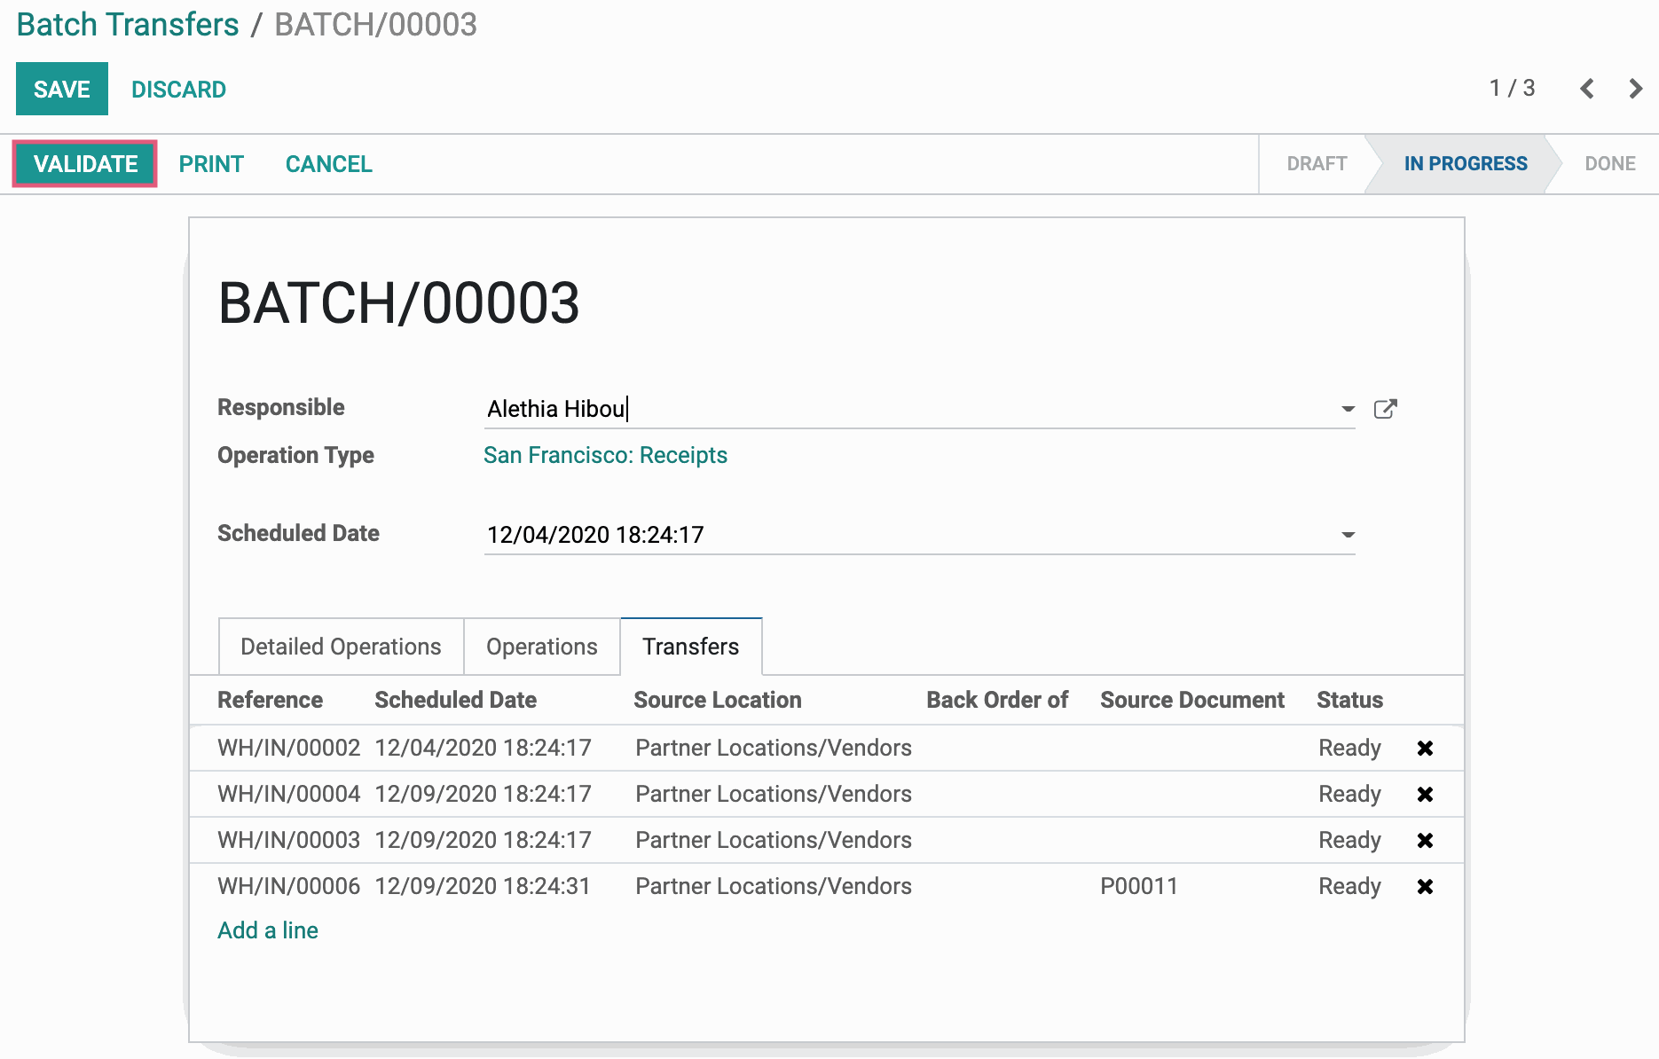Screen dimensions: 1659x1059
Task: Expand the Responsible dropdown arrow
Action: click(1348, 409)
